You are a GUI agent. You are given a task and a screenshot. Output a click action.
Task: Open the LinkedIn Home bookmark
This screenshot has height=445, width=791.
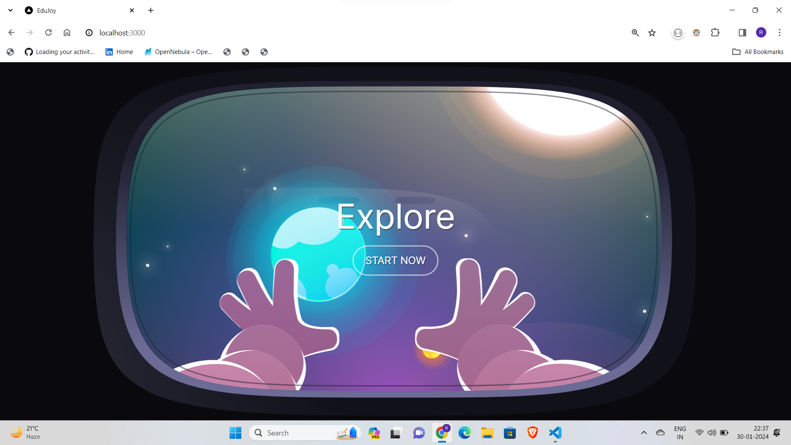click(x=119, y=52)
